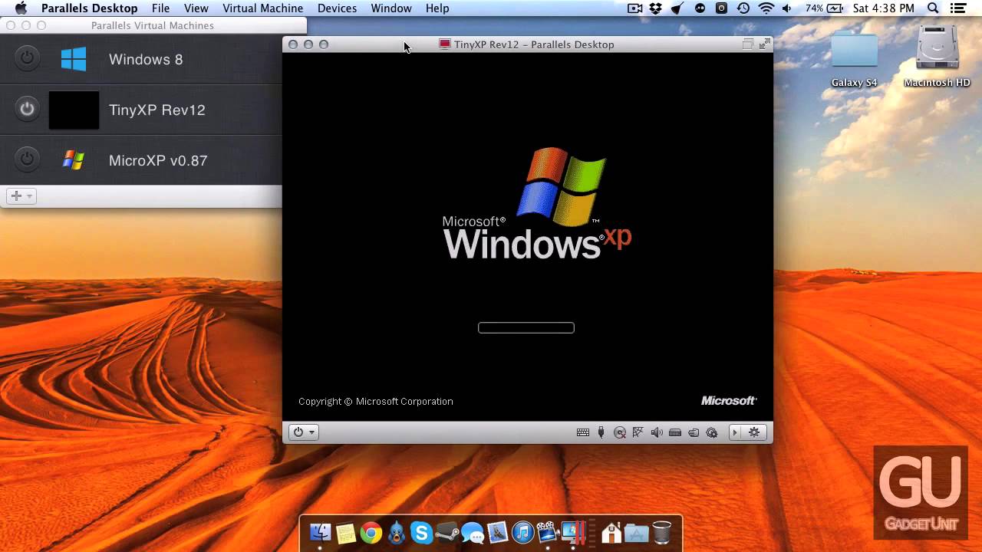This screenshot has width=982, height=552.
Task: Select the MicroXP v0.87 Windows flag icon
Action: [74, 160]
